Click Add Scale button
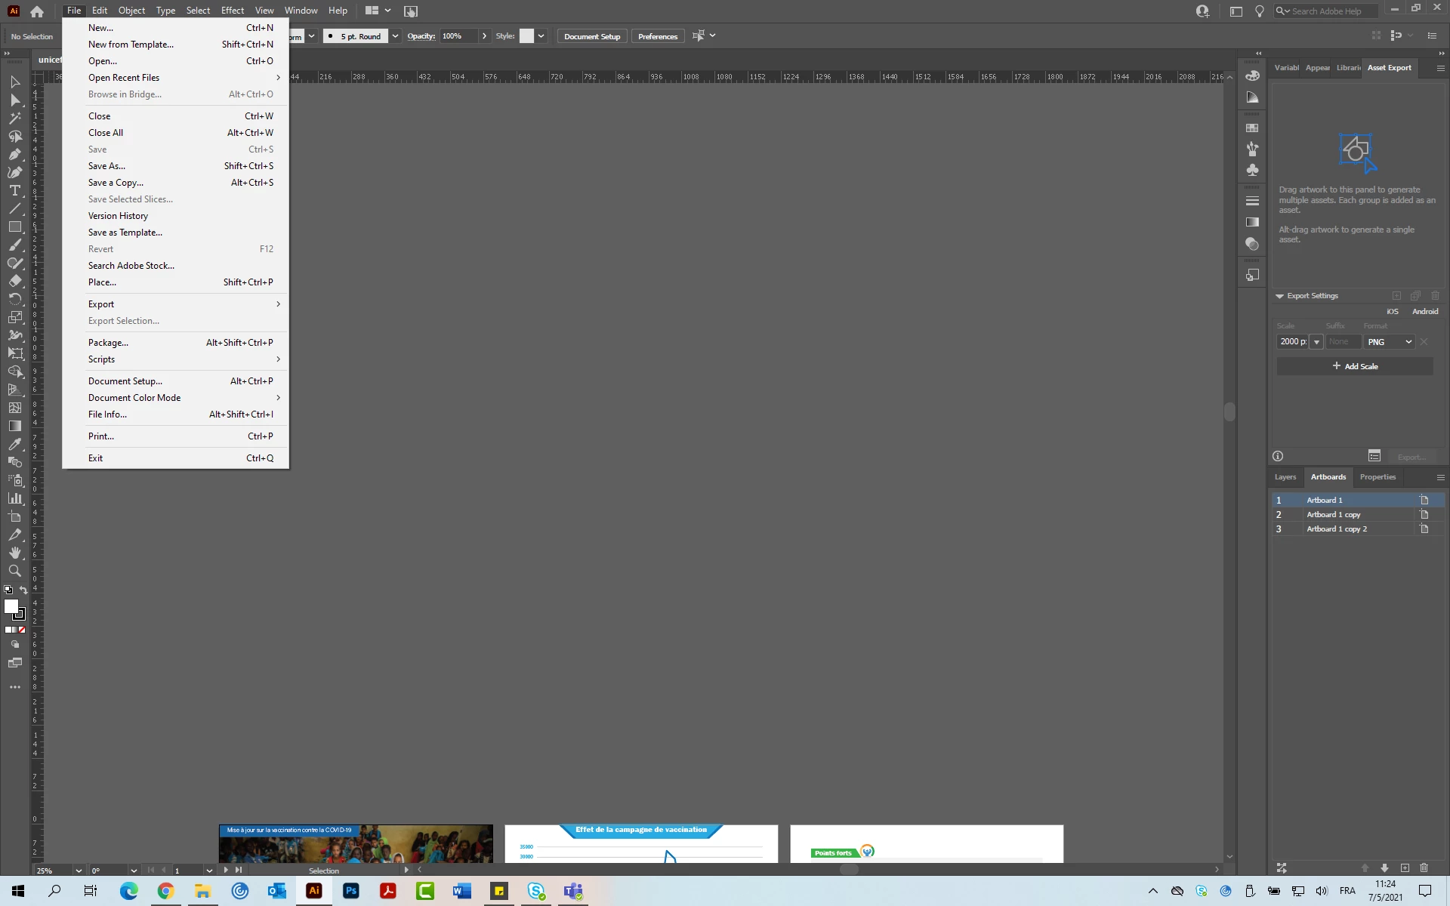The height and width of the screenshot is (906, 1450). pos(1355,366)
